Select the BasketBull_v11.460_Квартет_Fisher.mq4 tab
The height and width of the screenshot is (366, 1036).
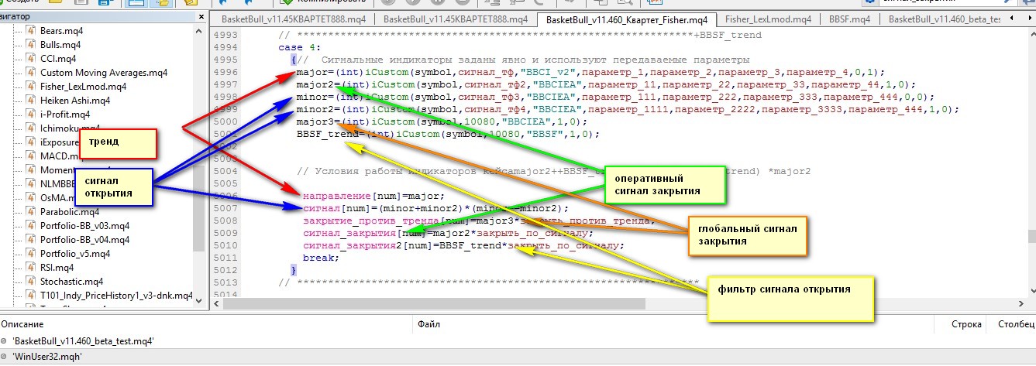click(628, 19)
